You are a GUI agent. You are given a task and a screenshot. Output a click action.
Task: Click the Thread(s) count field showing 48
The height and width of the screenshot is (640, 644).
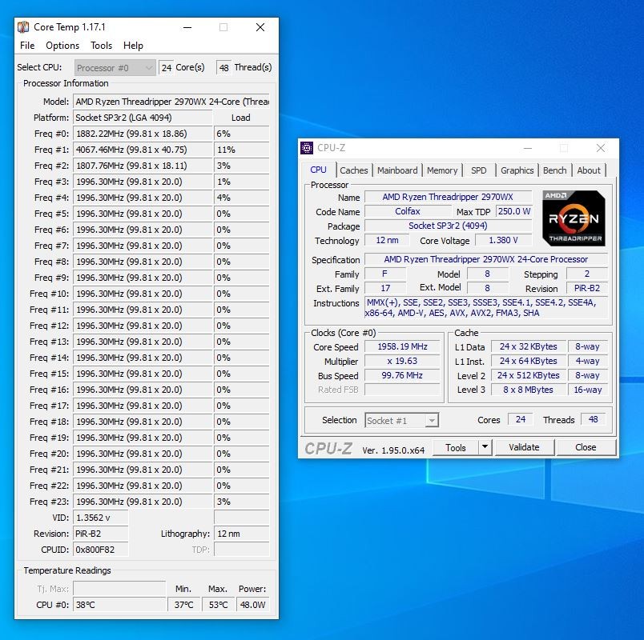tap(223, 68)
